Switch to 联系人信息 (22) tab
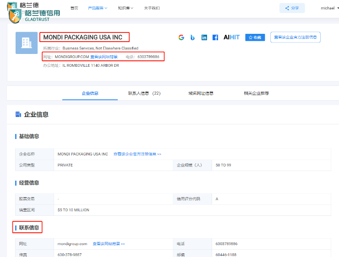339x257 pixels. (144, 93)
